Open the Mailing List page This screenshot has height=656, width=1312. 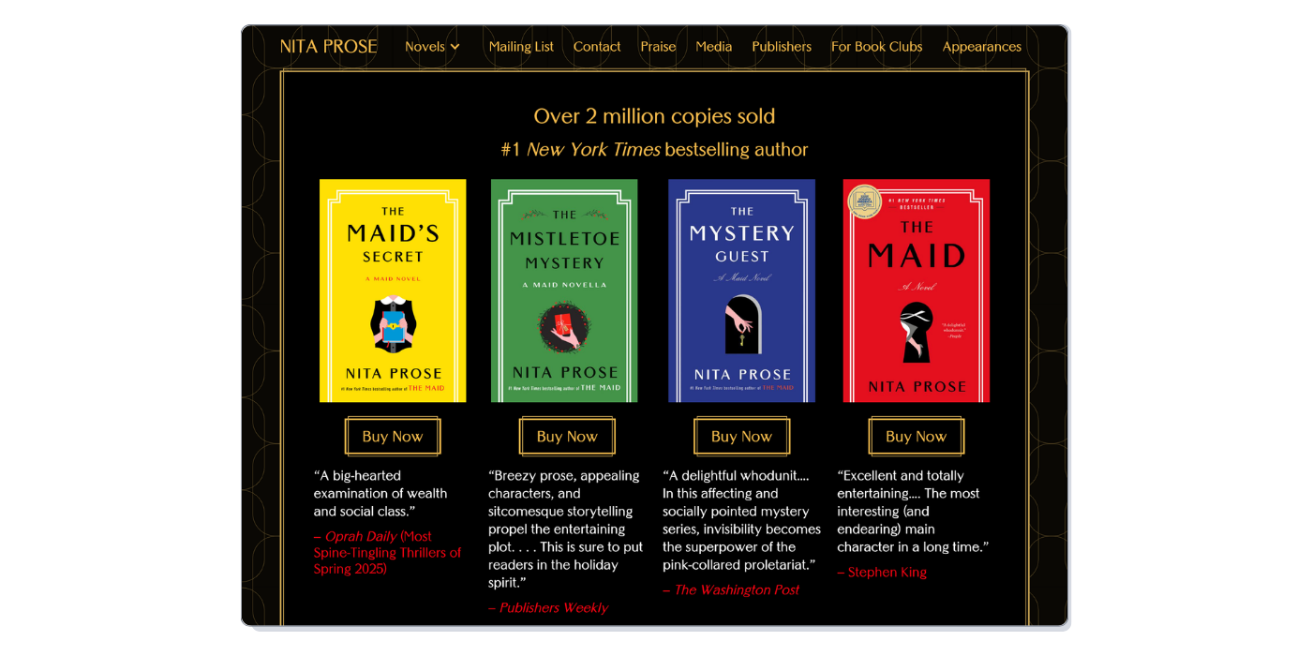coord(521,47)
